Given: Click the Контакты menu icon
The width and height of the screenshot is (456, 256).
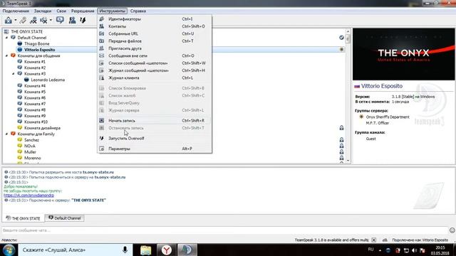Looking at the screenshot, I should pos(101,26).
